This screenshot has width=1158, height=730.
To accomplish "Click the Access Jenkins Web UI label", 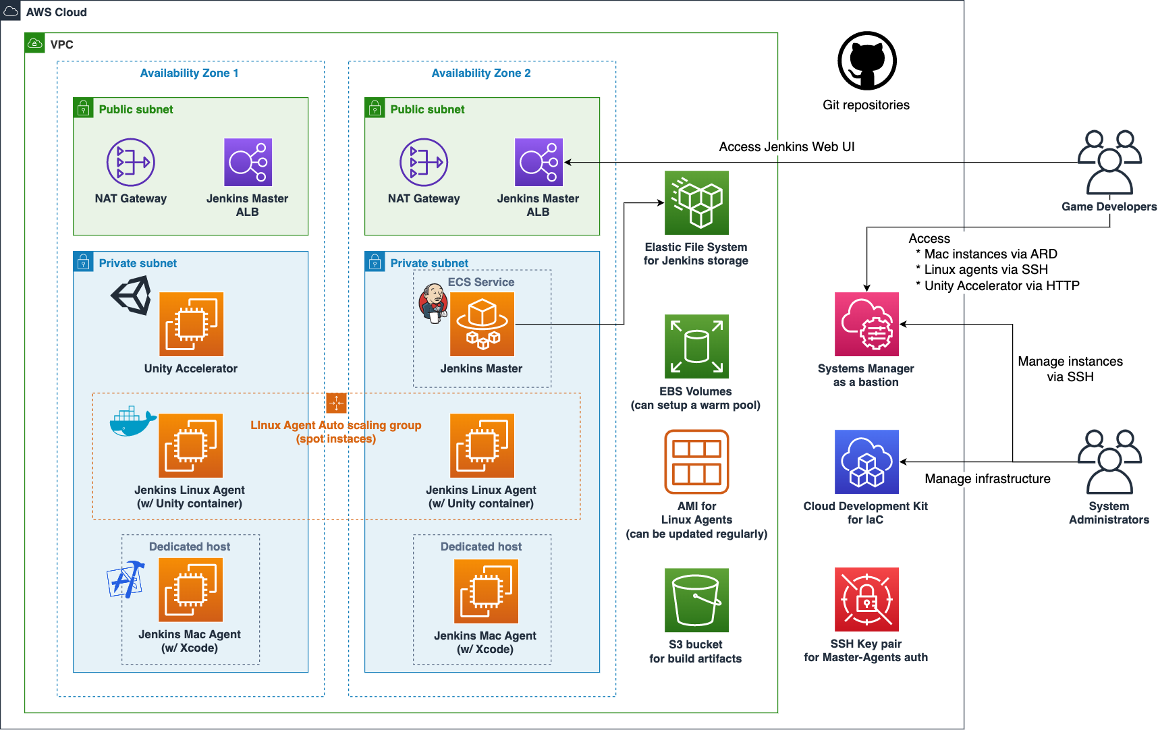I will [x=787, y=146].
